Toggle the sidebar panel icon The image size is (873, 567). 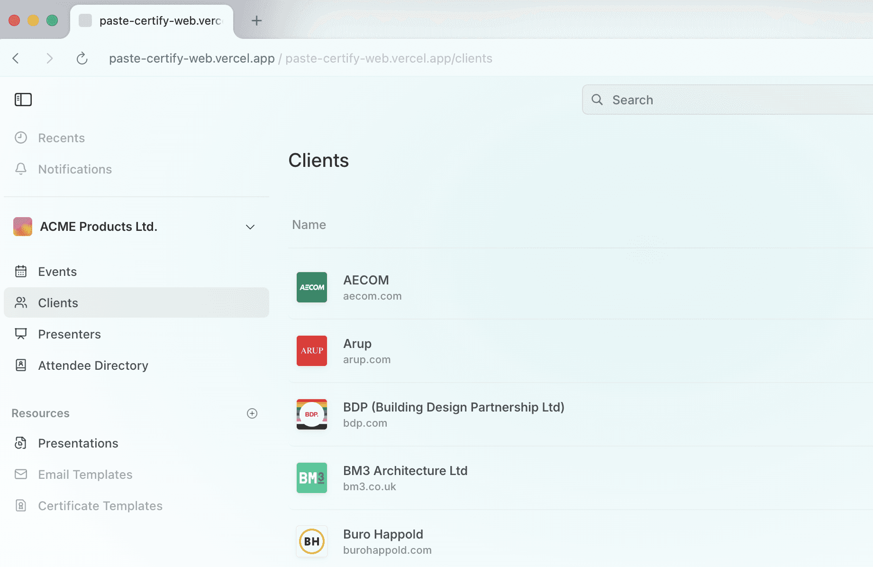[x=23, y=100]
